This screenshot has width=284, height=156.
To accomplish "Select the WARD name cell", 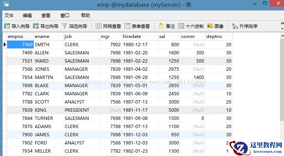I will [x=49, y=61].
